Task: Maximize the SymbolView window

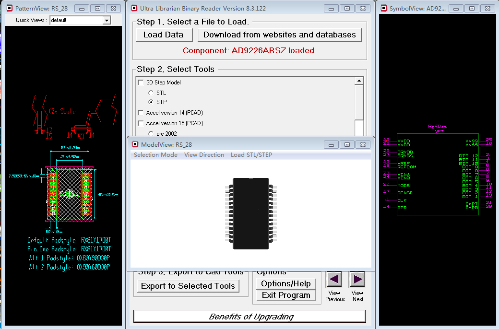Action: [x=472, y=9]
